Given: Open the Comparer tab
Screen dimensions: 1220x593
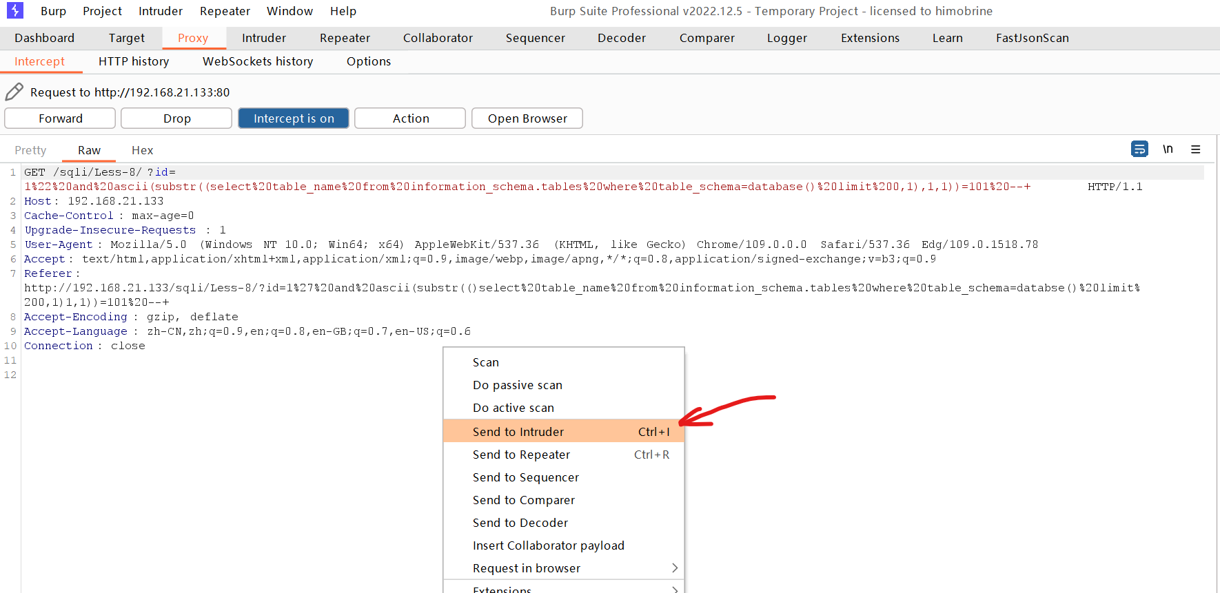Looking at the screenshot, I should click(707, 38).
